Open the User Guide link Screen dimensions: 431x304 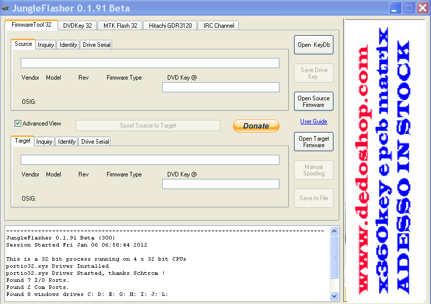click(313, 121)
